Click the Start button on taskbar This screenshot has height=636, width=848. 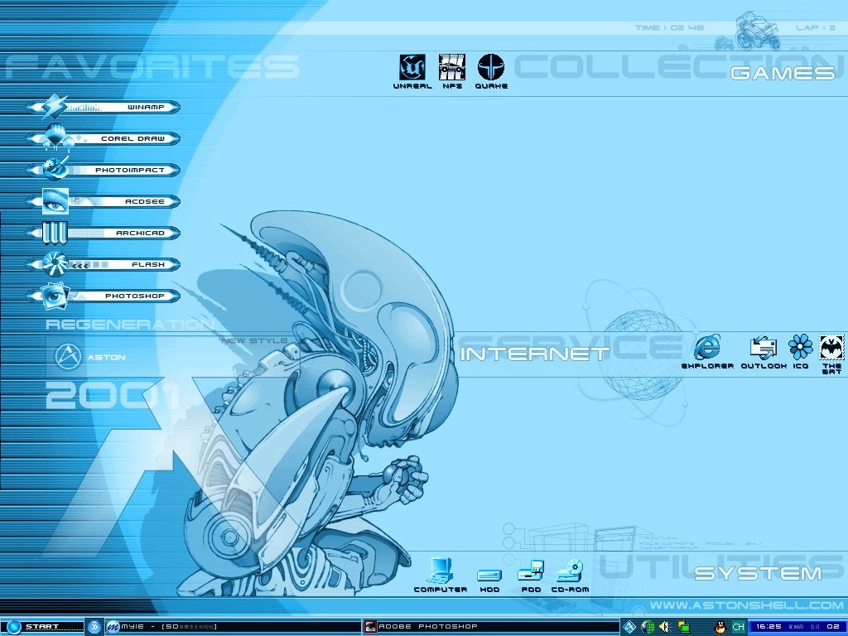(43, 627)
